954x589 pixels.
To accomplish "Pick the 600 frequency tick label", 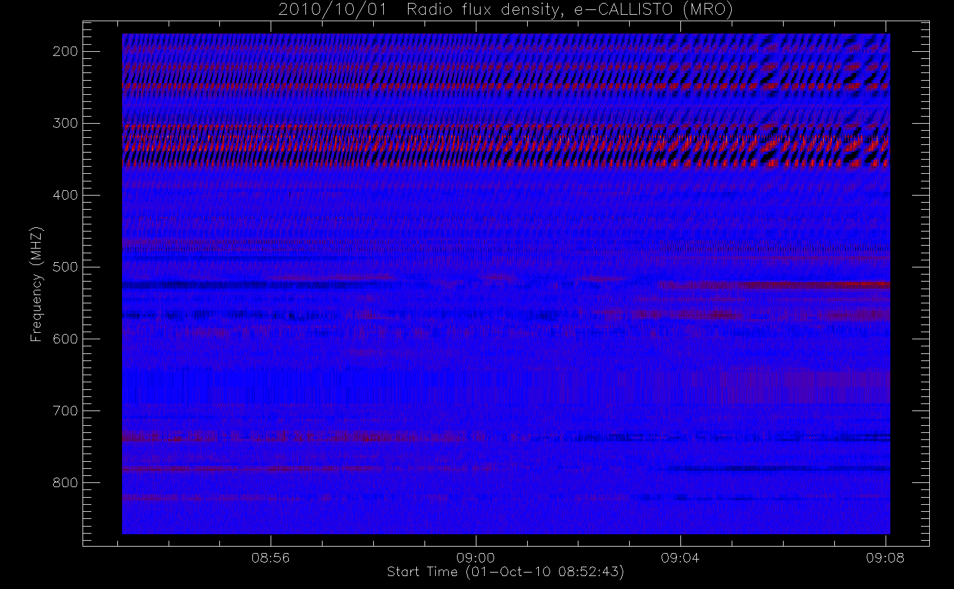I will pos(65,339).
